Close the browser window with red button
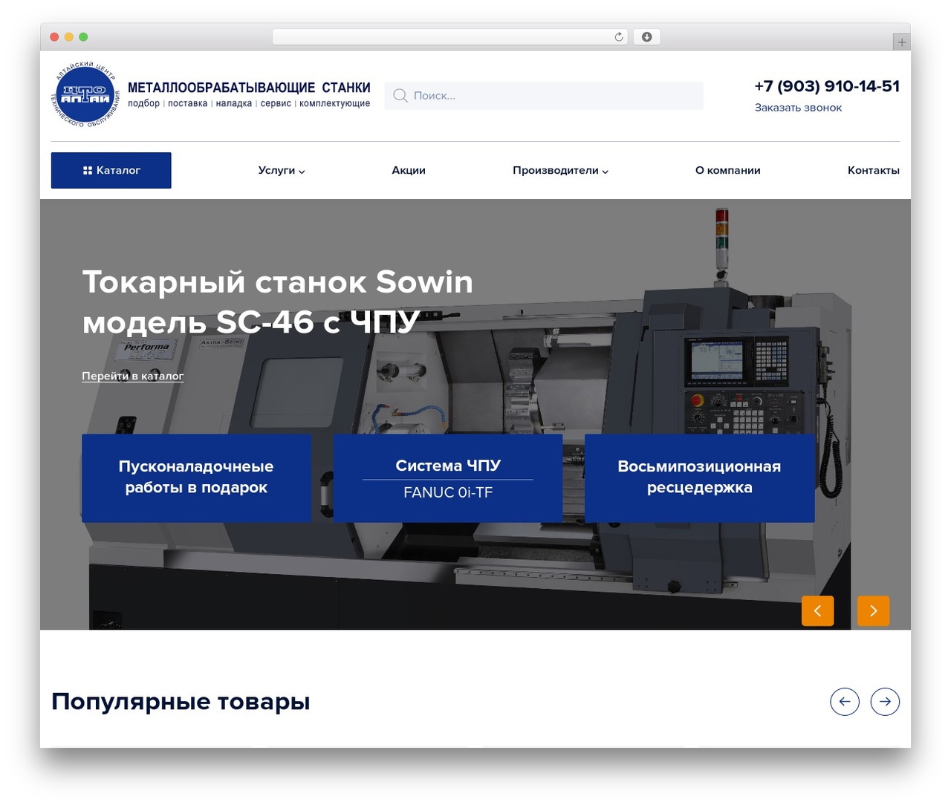The width and height of the screenshot is (951, 805). coord(54,37)
